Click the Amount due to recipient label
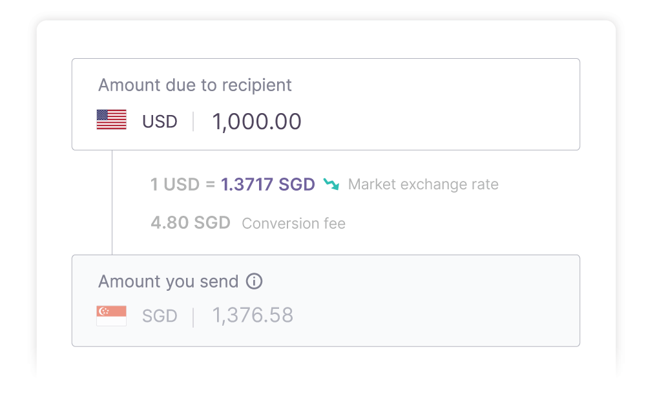646x420 pixels. pos(195,85)
